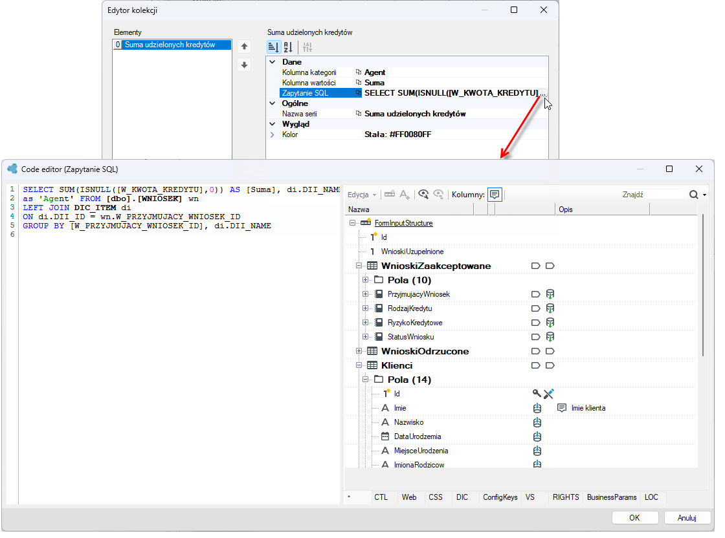
Task: Open the BusinessParams tab
Action: tap(612, 497)
